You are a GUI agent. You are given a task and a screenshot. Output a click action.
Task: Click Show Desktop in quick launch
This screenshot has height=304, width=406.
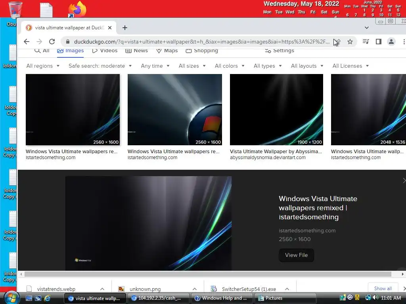pos(29,298)
